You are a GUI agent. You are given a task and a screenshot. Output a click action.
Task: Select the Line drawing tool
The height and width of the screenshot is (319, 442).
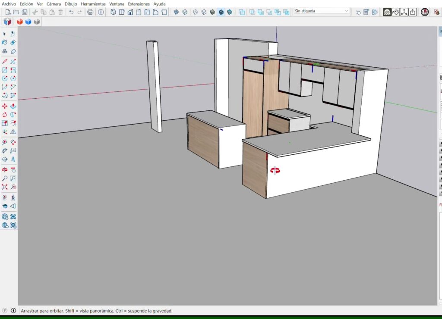[x=5, y=61]
